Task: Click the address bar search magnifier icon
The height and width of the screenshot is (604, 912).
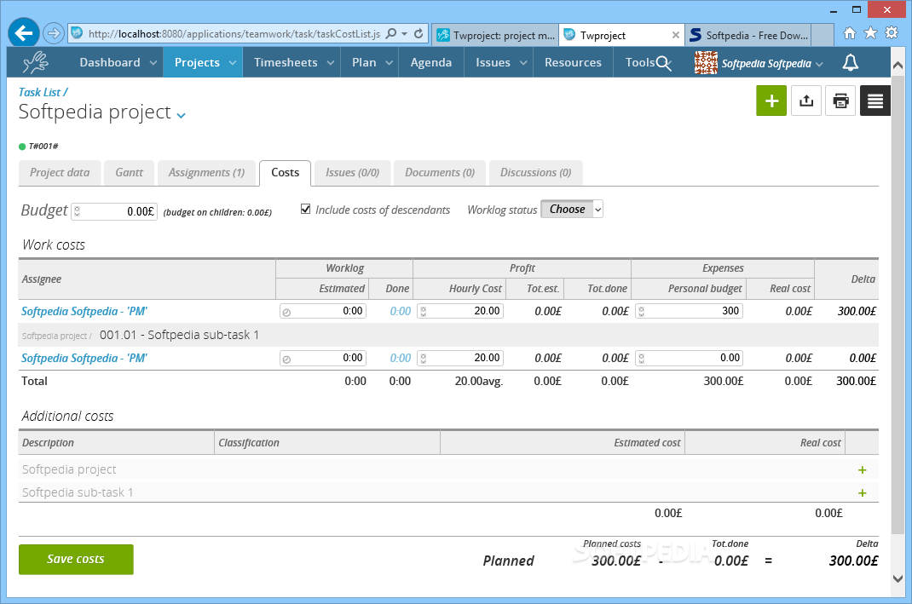Action: click(391, 34)
